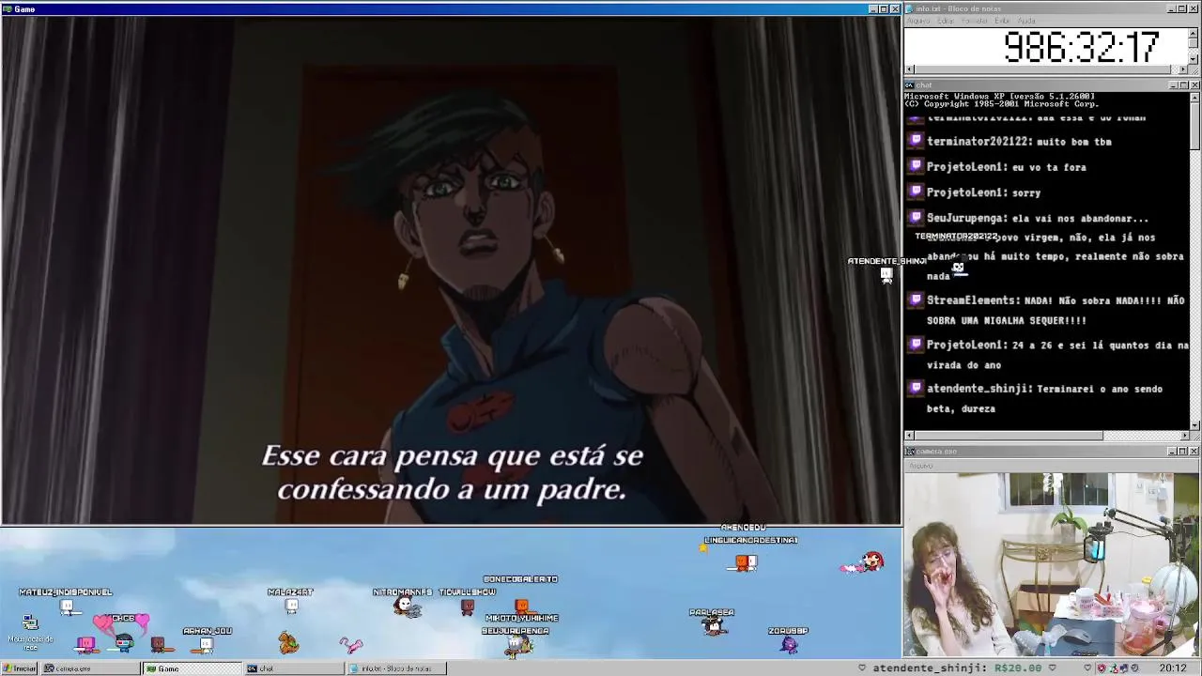Click the PABLASEA penguin avatar
This screenshot has height=676, width=1202.
point(713,625)
